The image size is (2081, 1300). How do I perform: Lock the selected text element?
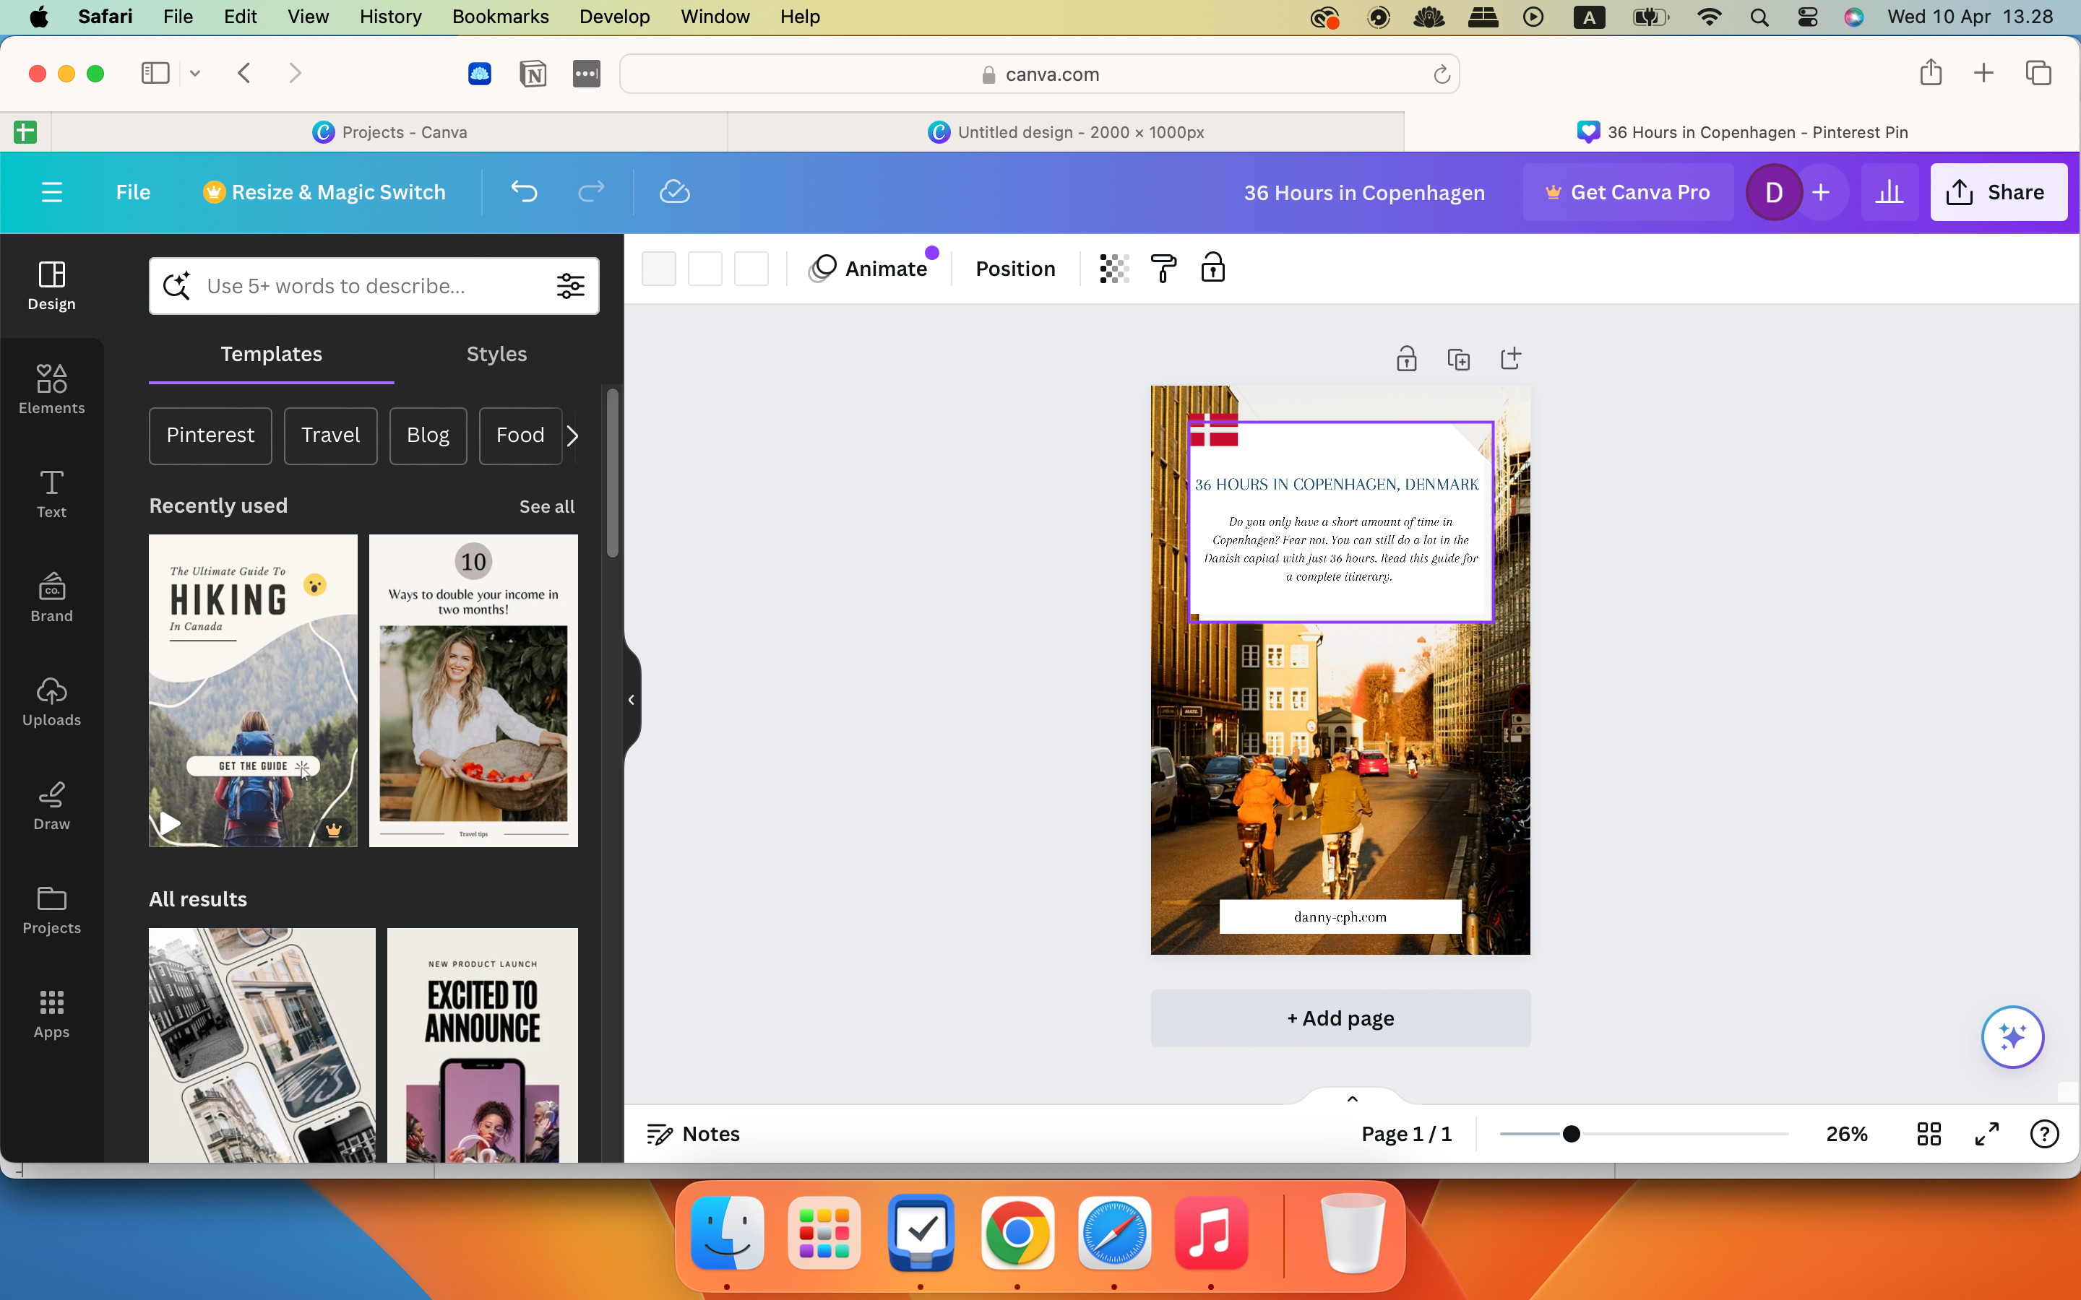click(1212, 267)
